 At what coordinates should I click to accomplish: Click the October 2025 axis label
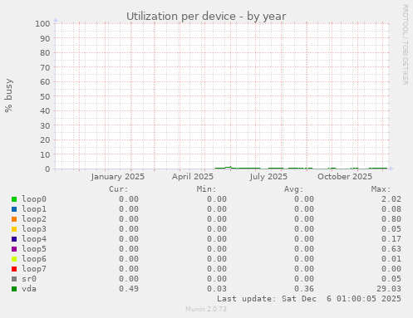tap(345, 177)
